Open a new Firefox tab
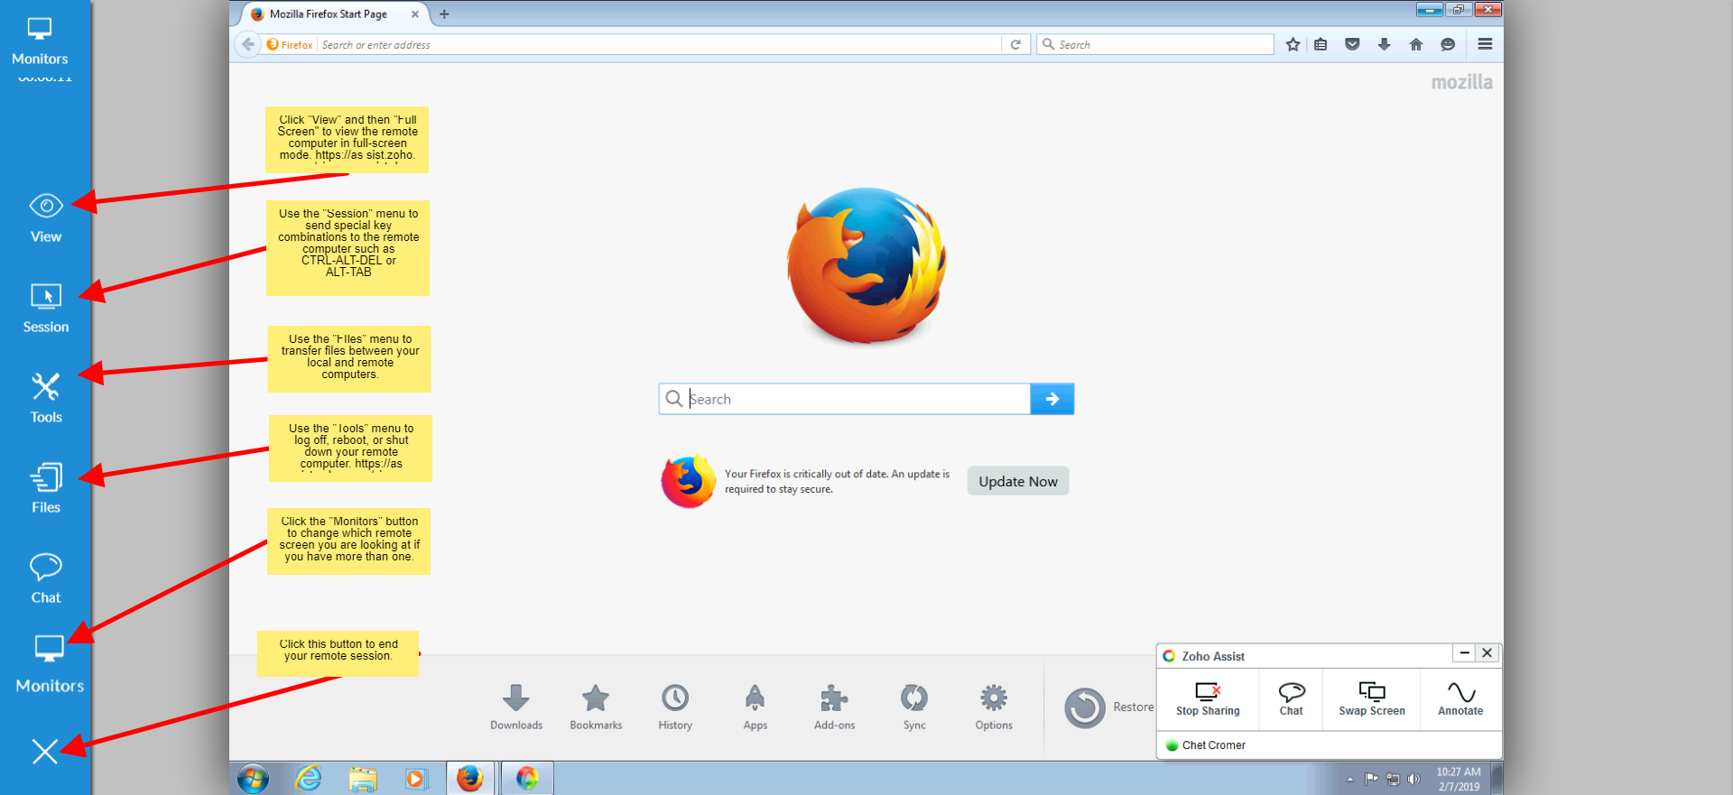This screenshot has width=1733, height=795. tap(444, 14)
